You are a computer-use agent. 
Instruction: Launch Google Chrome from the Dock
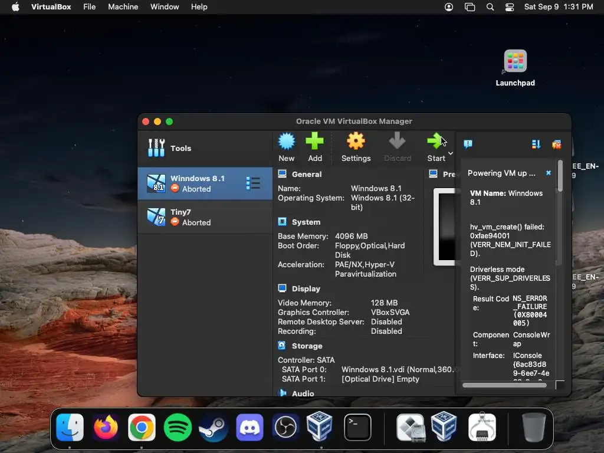coord(142,427)
